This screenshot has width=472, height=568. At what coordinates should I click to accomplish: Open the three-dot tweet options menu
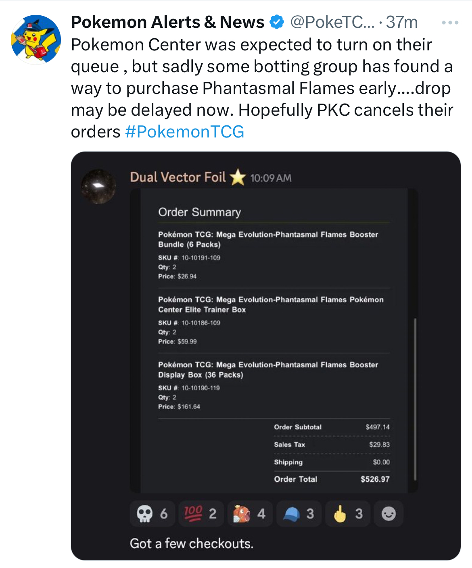(x=450, y=23)
